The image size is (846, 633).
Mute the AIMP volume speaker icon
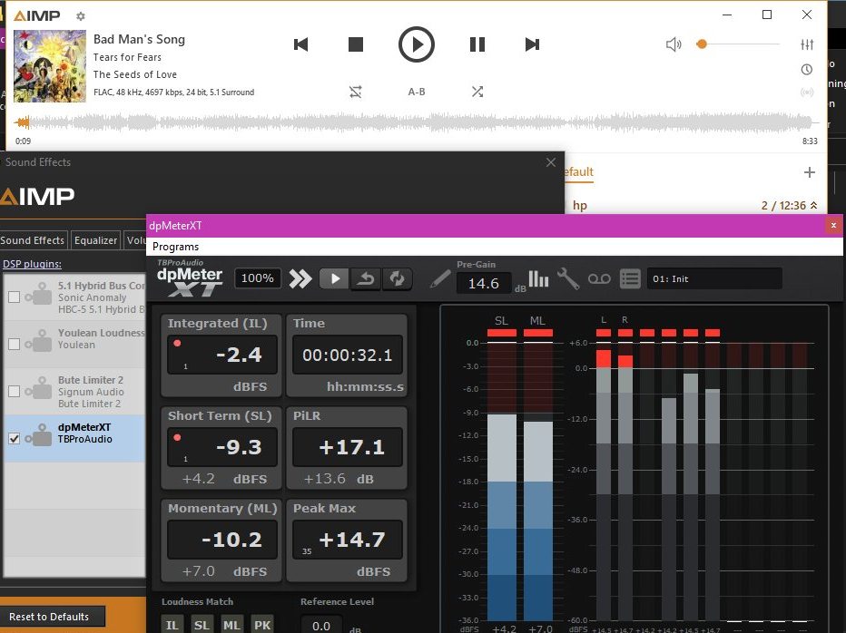tap(674, 44)
